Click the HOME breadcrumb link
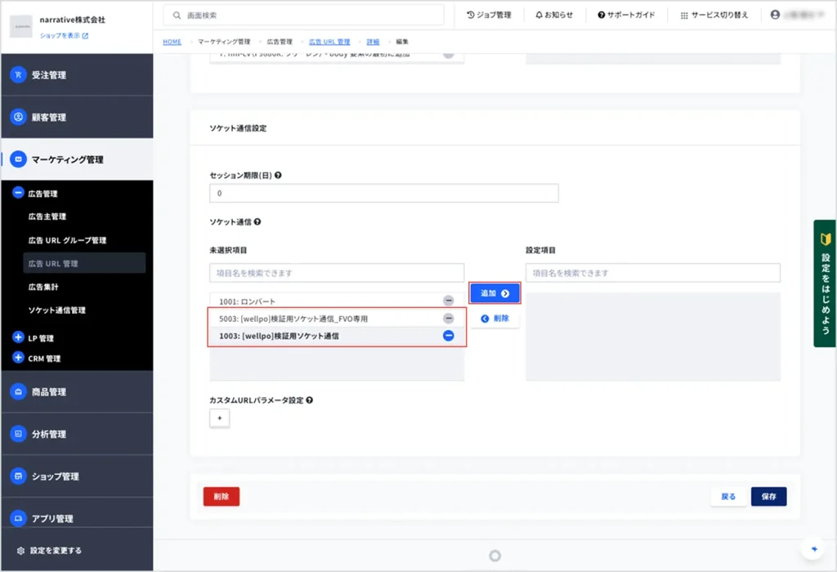The image size is (837, 572). point(172,41)
